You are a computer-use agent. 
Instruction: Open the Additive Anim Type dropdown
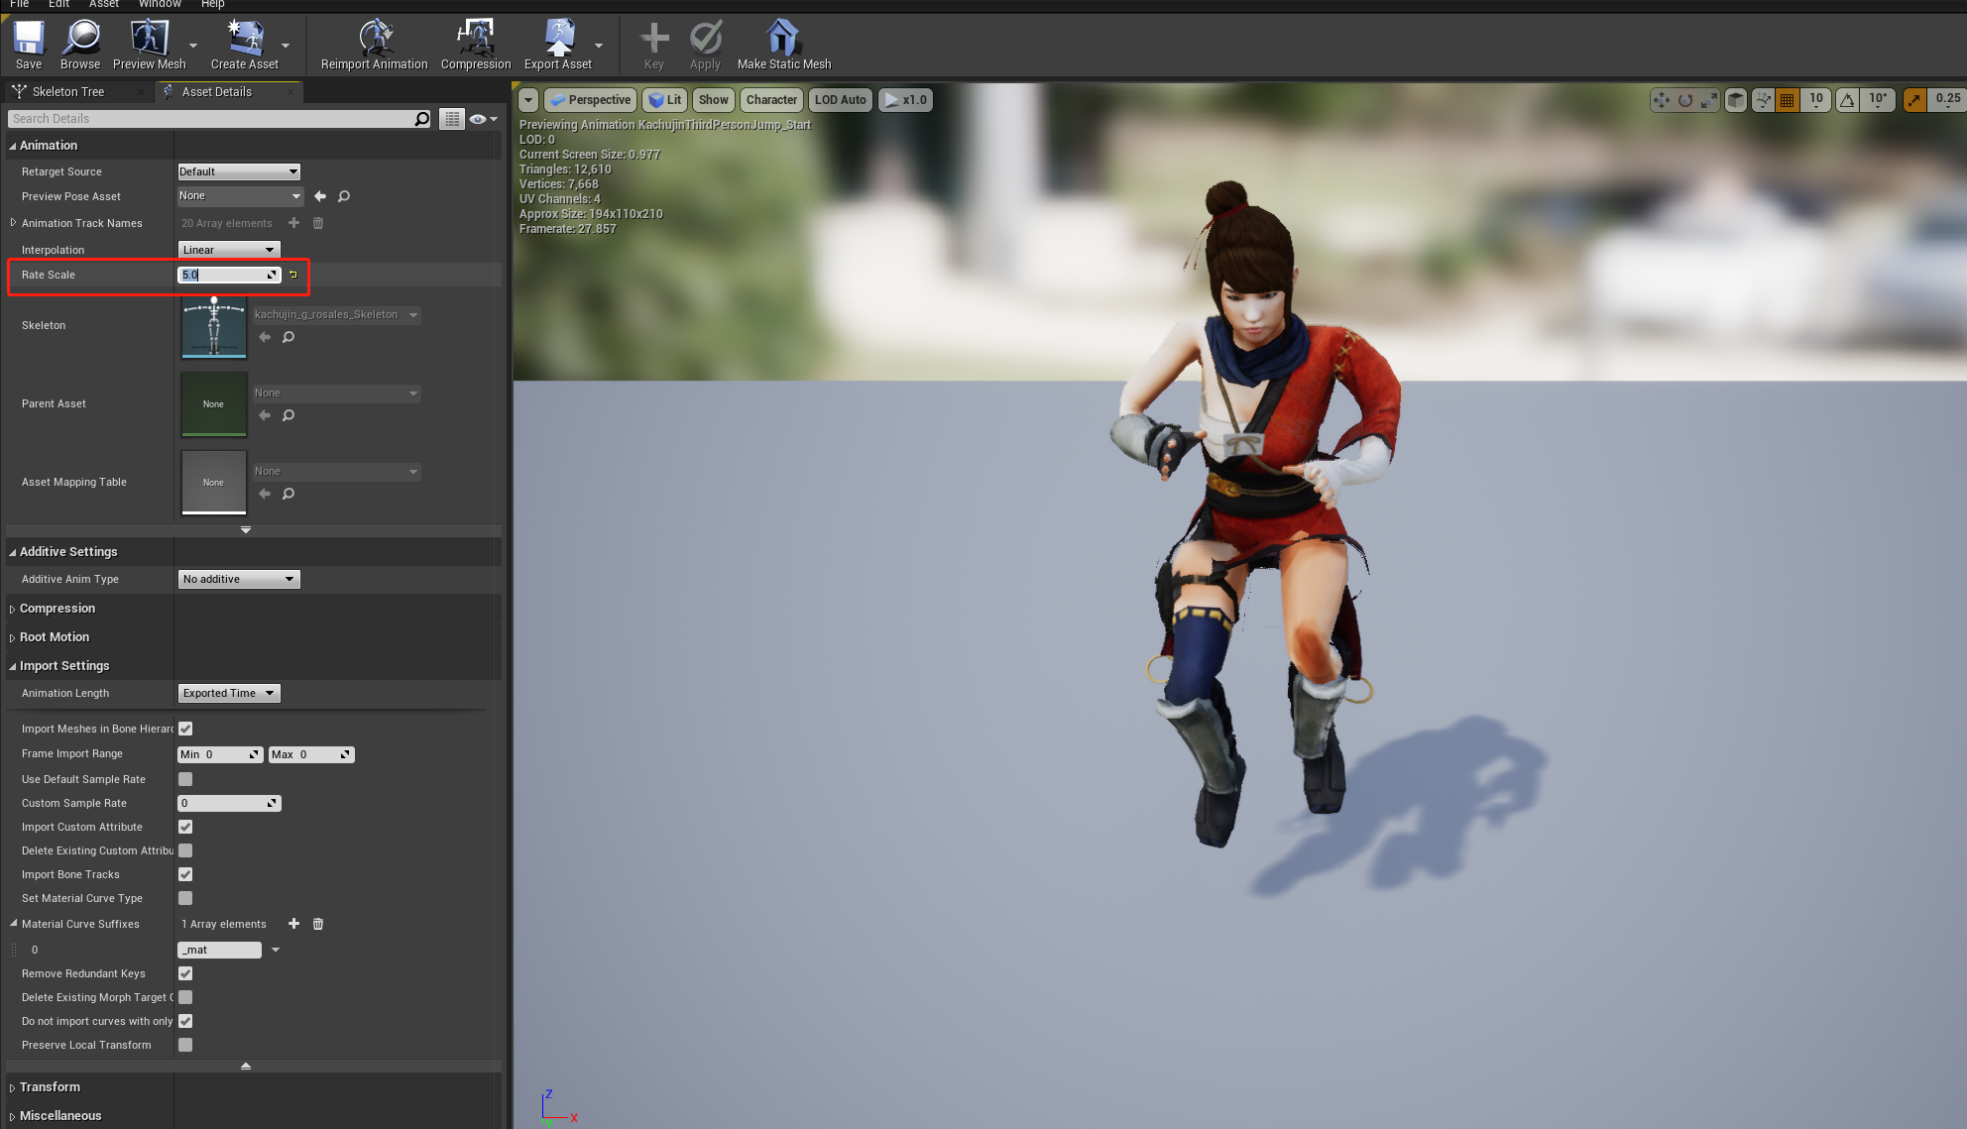click(239, 579)
